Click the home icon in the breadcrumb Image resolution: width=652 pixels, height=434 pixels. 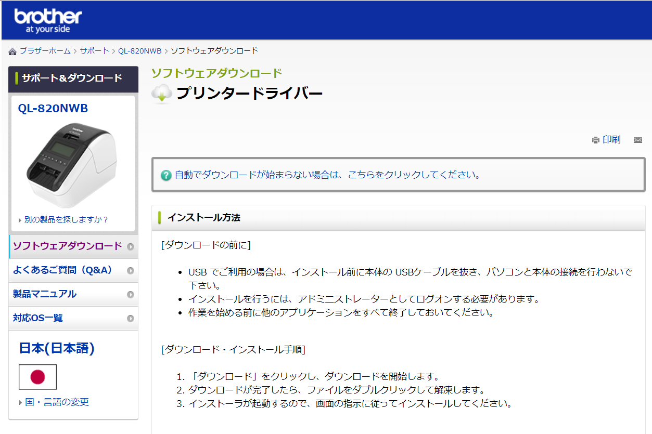point(12,51)
